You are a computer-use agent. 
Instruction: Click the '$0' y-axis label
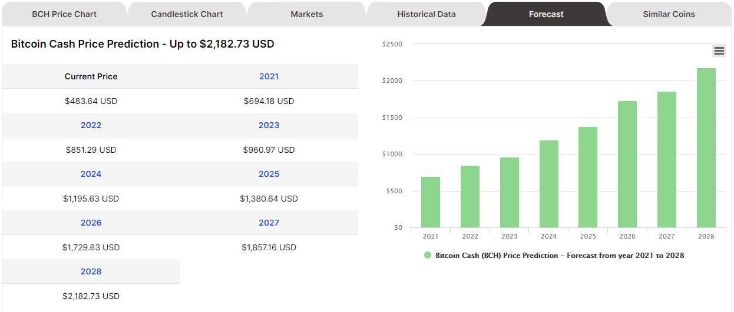pos(398,227)
